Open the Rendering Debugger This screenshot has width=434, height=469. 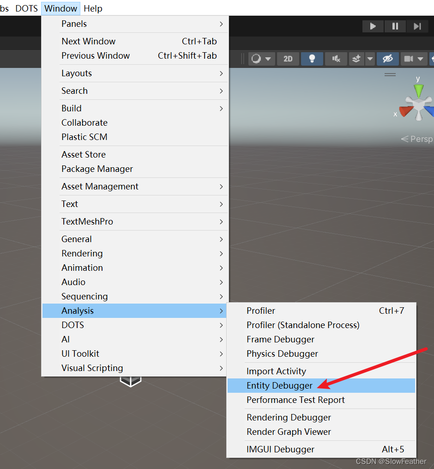click(x=321, y=418)
